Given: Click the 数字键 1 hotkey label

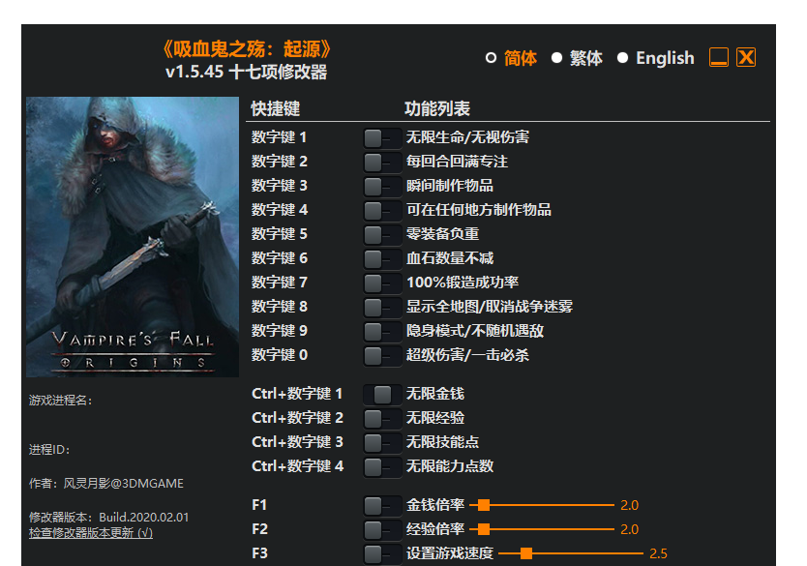Looking at the screenshot, I should [279, 137].
